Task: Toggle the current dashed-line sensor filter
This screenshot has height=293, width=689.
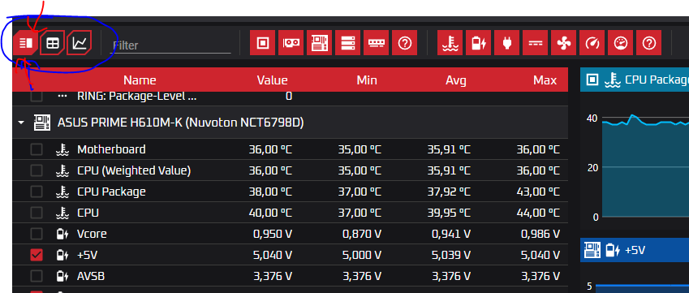Action: pyautogui.click(x=535, y=42)
